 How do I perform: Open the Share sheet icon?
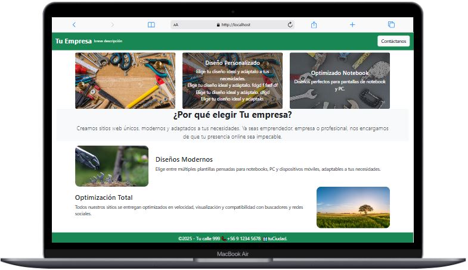point(314,25)
